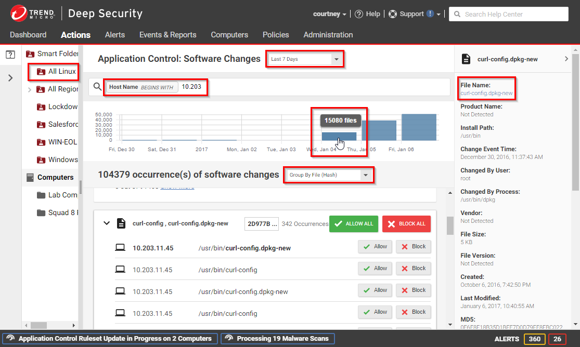This screenshot has width=580, height=347.
Task: Switch to the Computers tab
Action: tap(229, 35)
